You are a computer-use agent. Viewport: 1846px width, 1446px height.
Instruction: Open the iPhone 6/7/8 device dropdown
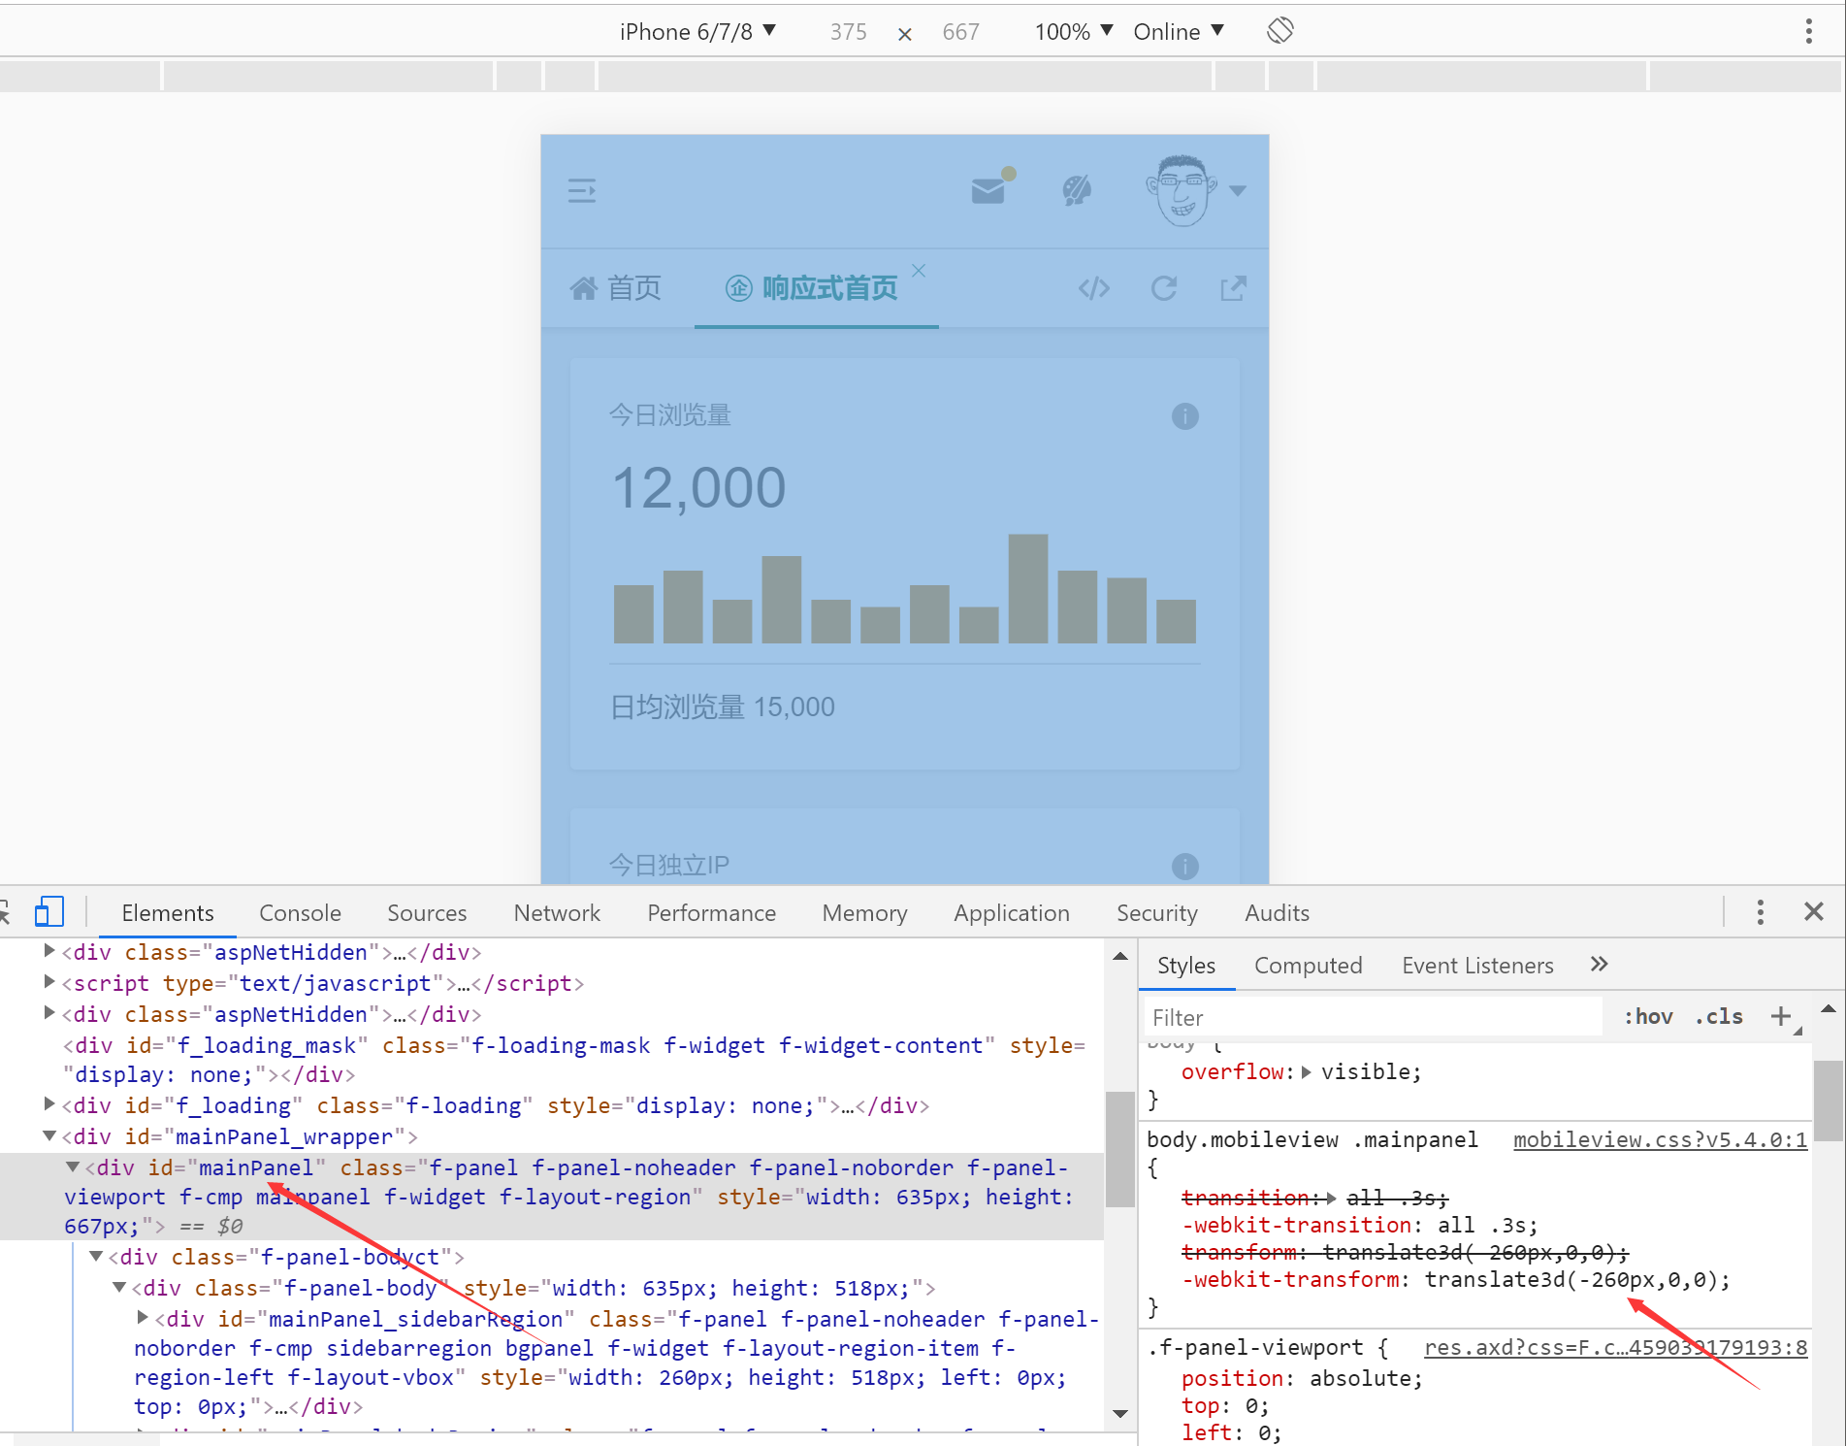point(697,32)
